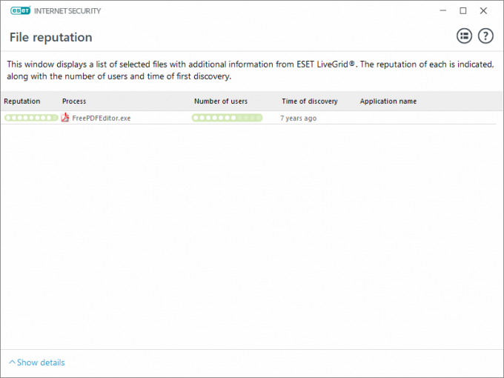
Task: Click the ESET logo in title bar
Action: point(20,11)
